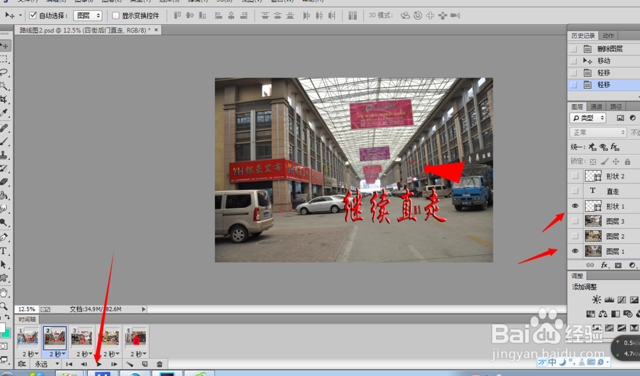Select the 时间轴 panel tab
Screen dimensions: 640x376
coord(27,319)
